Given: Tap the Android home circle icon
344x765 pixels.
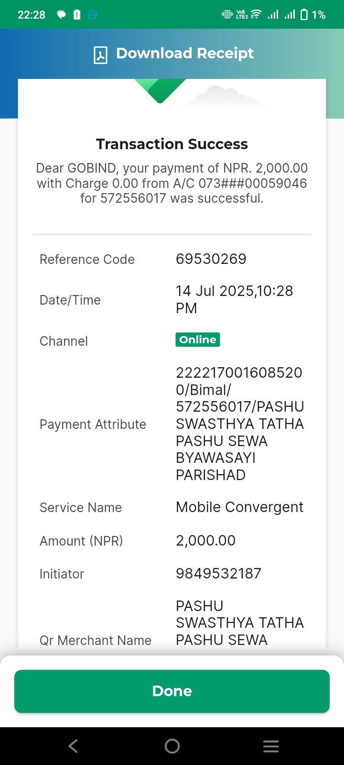Looking at the screenshot, I should pos(172,746).
